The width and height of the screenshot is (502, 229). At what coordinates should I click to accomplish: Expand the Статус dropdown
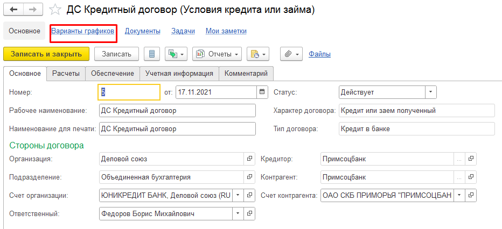(x=430, y=92)
